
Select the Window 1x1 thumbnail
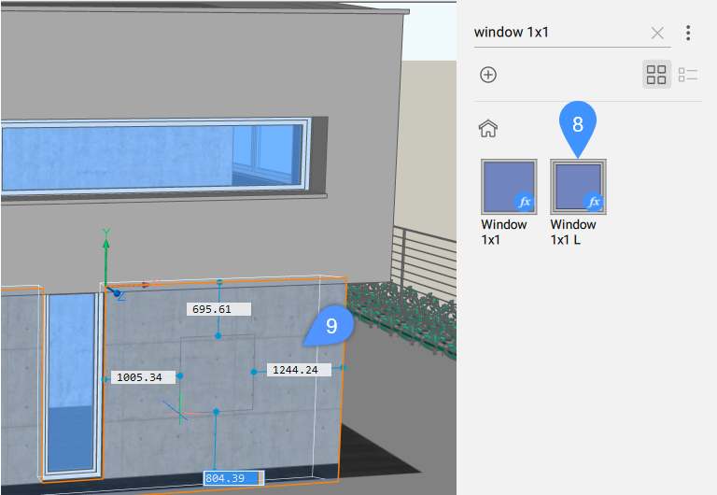tap(508, 186)
